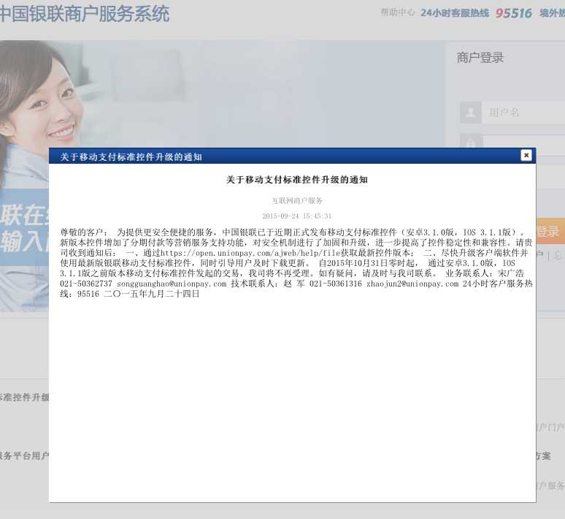Click the https://open.unionpay.com URL text in notice
The image size is (565, 519).
point(250,253)
